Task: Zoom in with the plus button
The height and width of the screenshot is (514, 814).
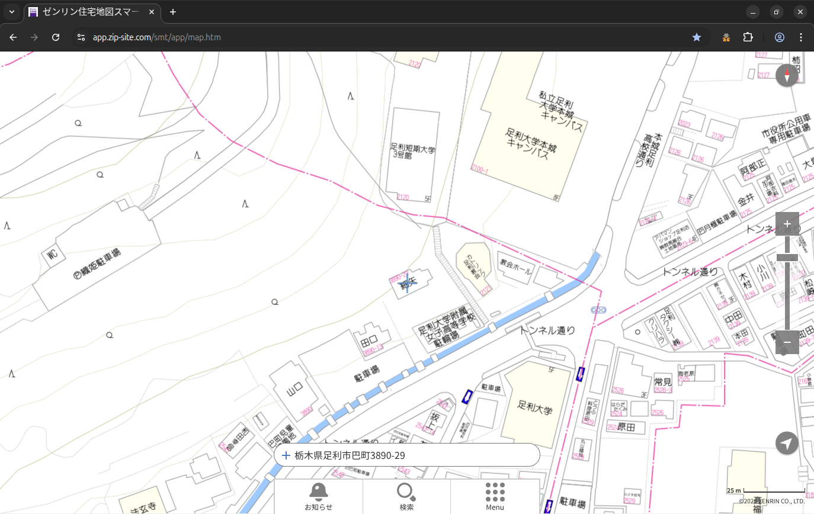Action: [787, 224]
